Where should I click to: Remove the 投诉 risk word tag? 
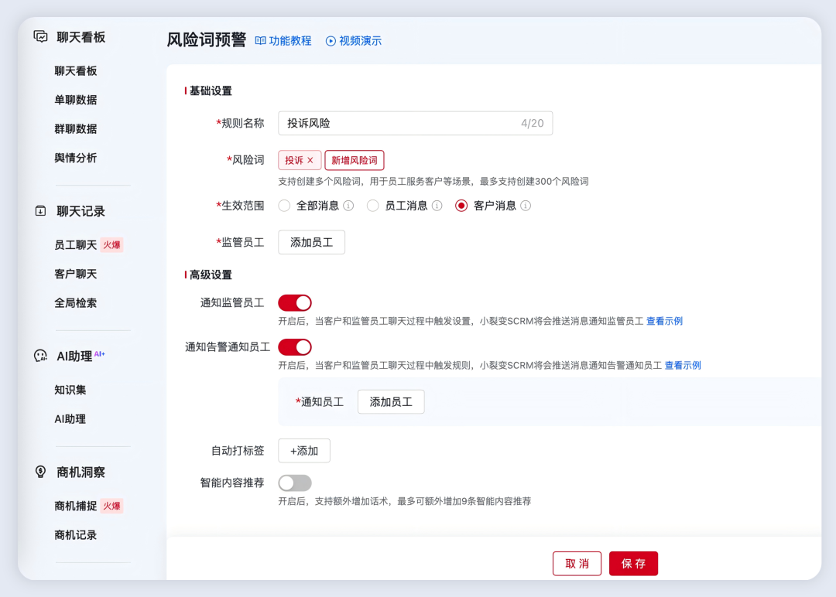[308, 160]
